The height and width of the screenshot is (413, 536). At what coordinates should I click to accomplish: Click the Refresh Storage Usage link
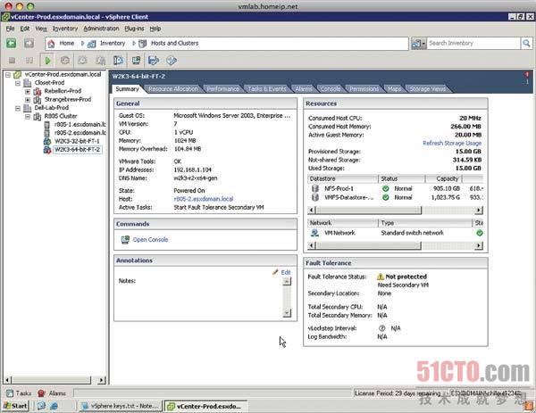[x=452, y=143]
